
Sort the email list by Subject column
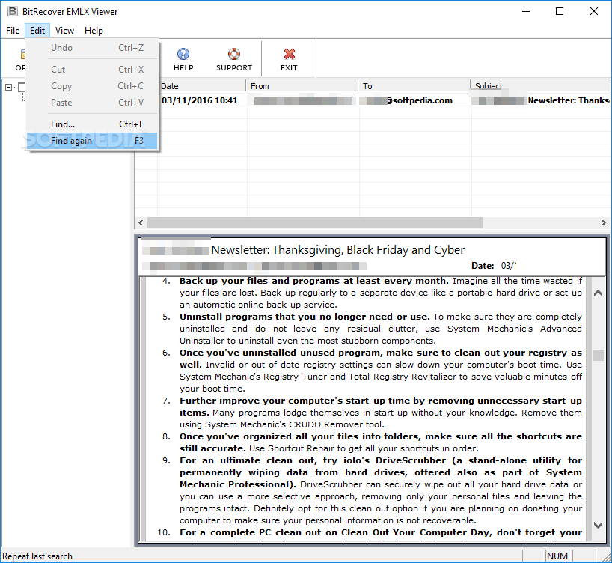541,86
